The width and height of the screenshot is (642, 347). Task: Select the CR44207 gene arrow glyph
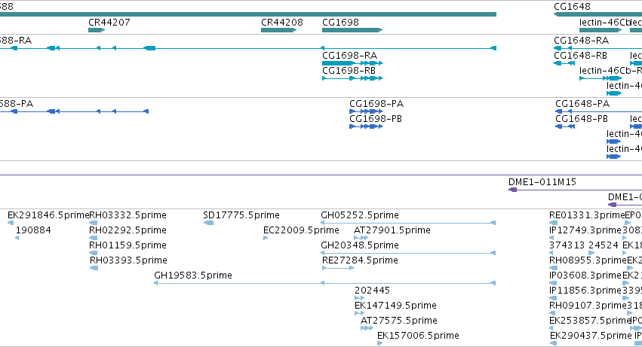[x=97, y=30]
